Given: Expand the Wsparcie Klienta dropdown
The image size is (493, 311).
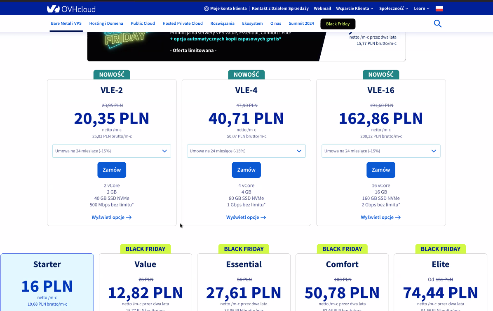Looking at the screenshot, I should 354,9.
